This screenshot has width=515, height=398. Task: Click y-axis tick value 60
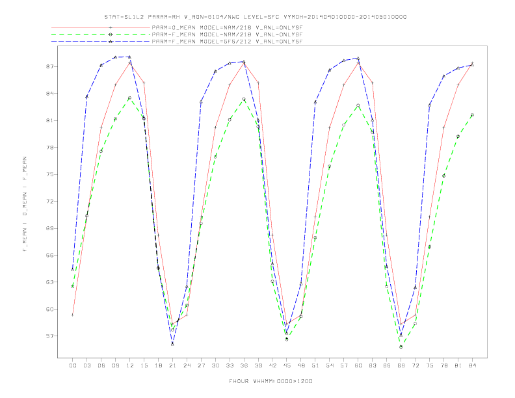click(x=49, y=309)
